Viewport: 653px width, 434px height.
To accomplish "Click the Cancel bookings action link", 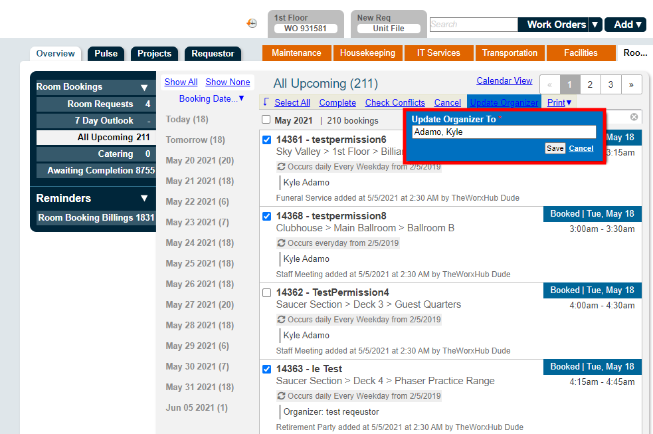I will tap(447, 102).
